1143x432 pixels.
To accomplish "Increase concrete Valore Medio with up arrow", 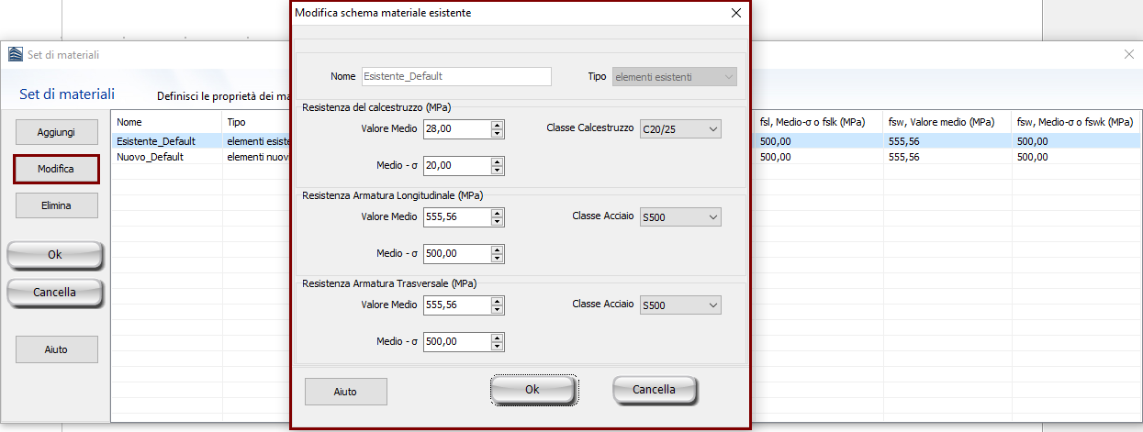I will pos(497,125).
